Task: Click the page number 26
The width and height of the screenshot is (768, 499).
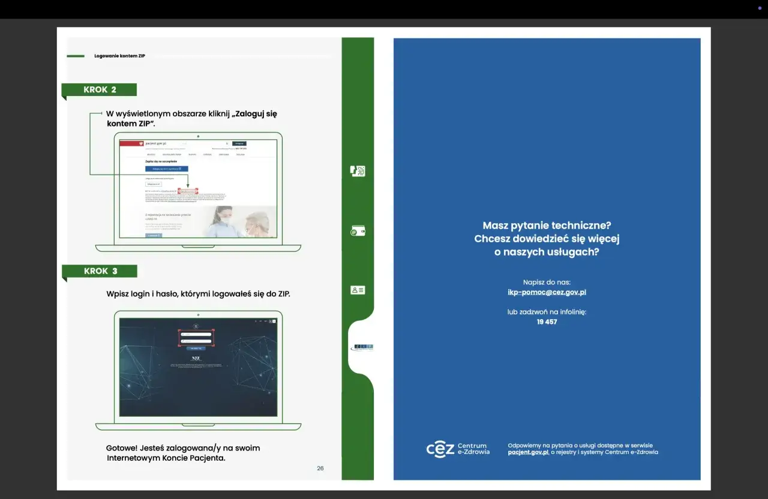Action: pyautogui.click(x=320, y=468)
